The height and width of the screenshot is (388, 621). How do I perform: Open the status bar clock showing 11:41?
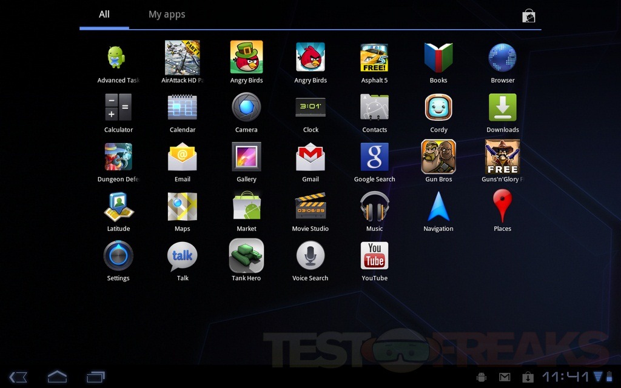coord(565,377)
